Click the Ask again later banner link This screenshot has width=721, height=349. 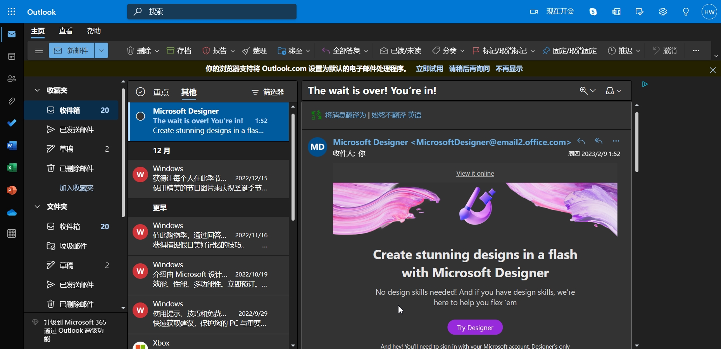(x=469, y=69)
